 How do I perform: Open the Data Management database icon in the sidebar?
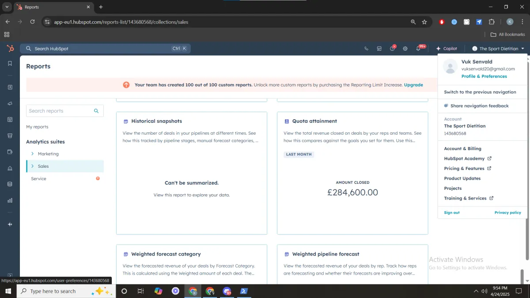point(10,184)
